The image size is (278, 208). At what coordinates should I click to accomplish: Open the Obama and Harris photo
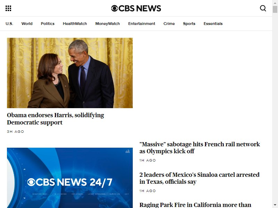pyautogui.click(x=70, y=73)
